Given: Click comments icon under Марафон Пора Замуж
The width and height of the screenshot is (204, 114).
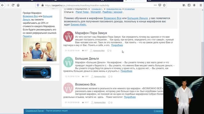Looking at the screenshot, I should coord(108,51).
